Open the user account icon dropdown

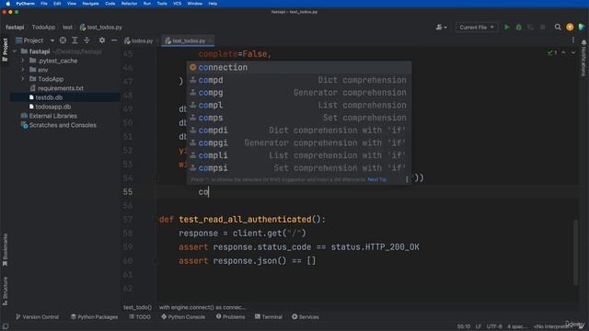coord(441,27)
